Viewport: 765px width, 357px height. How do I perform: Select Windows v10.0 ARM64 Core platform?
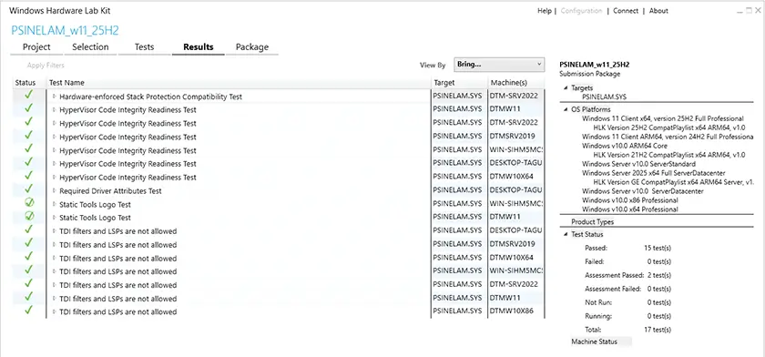coord(625,146)
